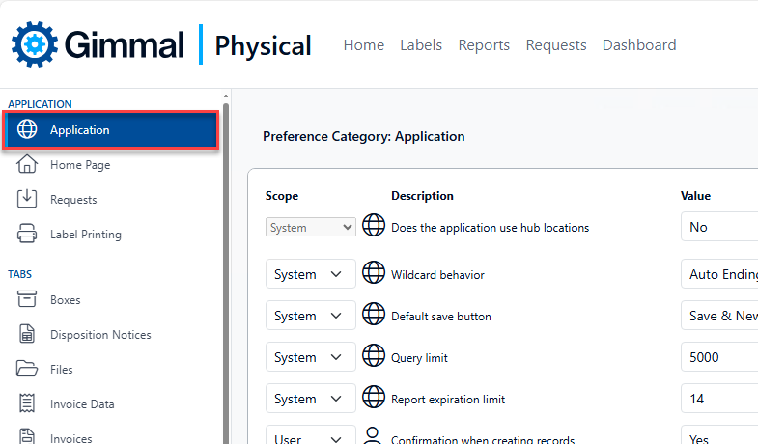Open User scope dropdown for Confirmation row
Screen dimensions: 758x444
click(310, 434)
